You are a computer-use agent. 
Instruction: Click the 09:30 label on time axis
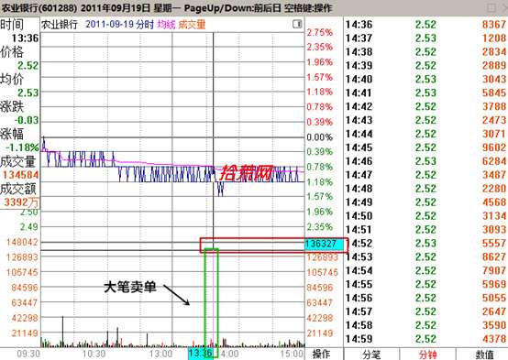[x=28, y=354]
